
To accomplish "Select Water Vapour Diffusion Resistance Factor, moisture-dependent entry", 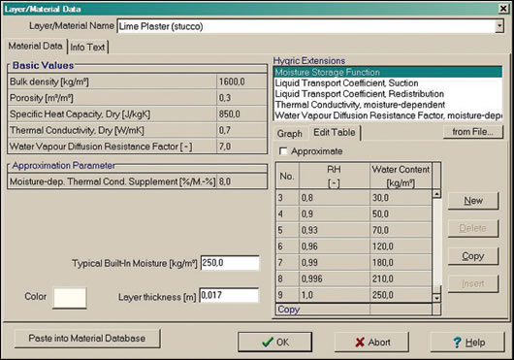I will (388, 115).
